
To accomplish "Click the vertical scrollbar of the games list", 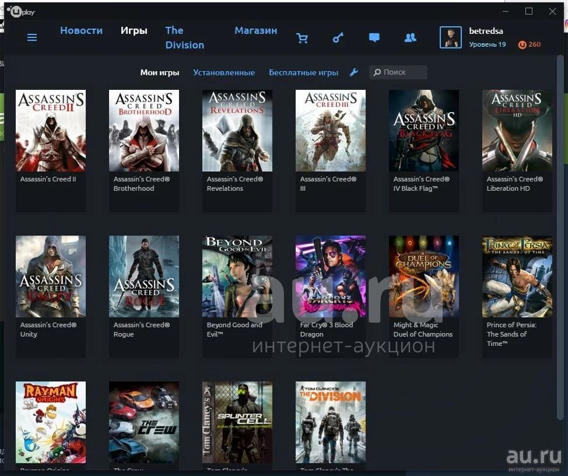I will 560,237.
